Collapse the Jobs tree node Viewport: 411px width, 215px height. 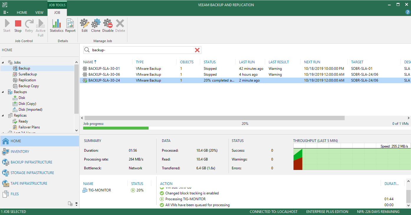pos(3,62)
